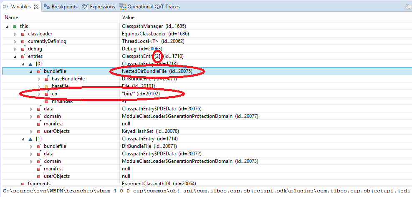412x197 pixels.
Task: Open the Operational QVT Traces tab
Action: tap(155, 7)
